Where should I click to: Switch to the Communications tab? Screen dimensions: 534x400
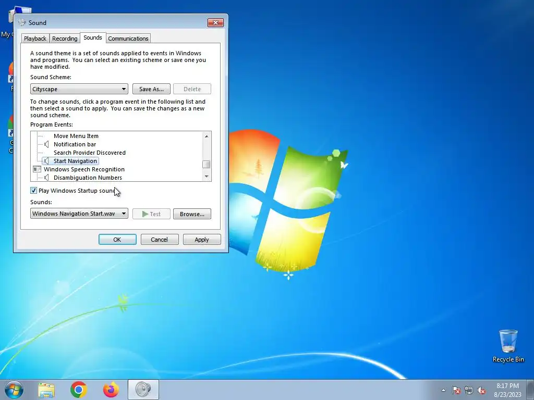coord(128,39)
